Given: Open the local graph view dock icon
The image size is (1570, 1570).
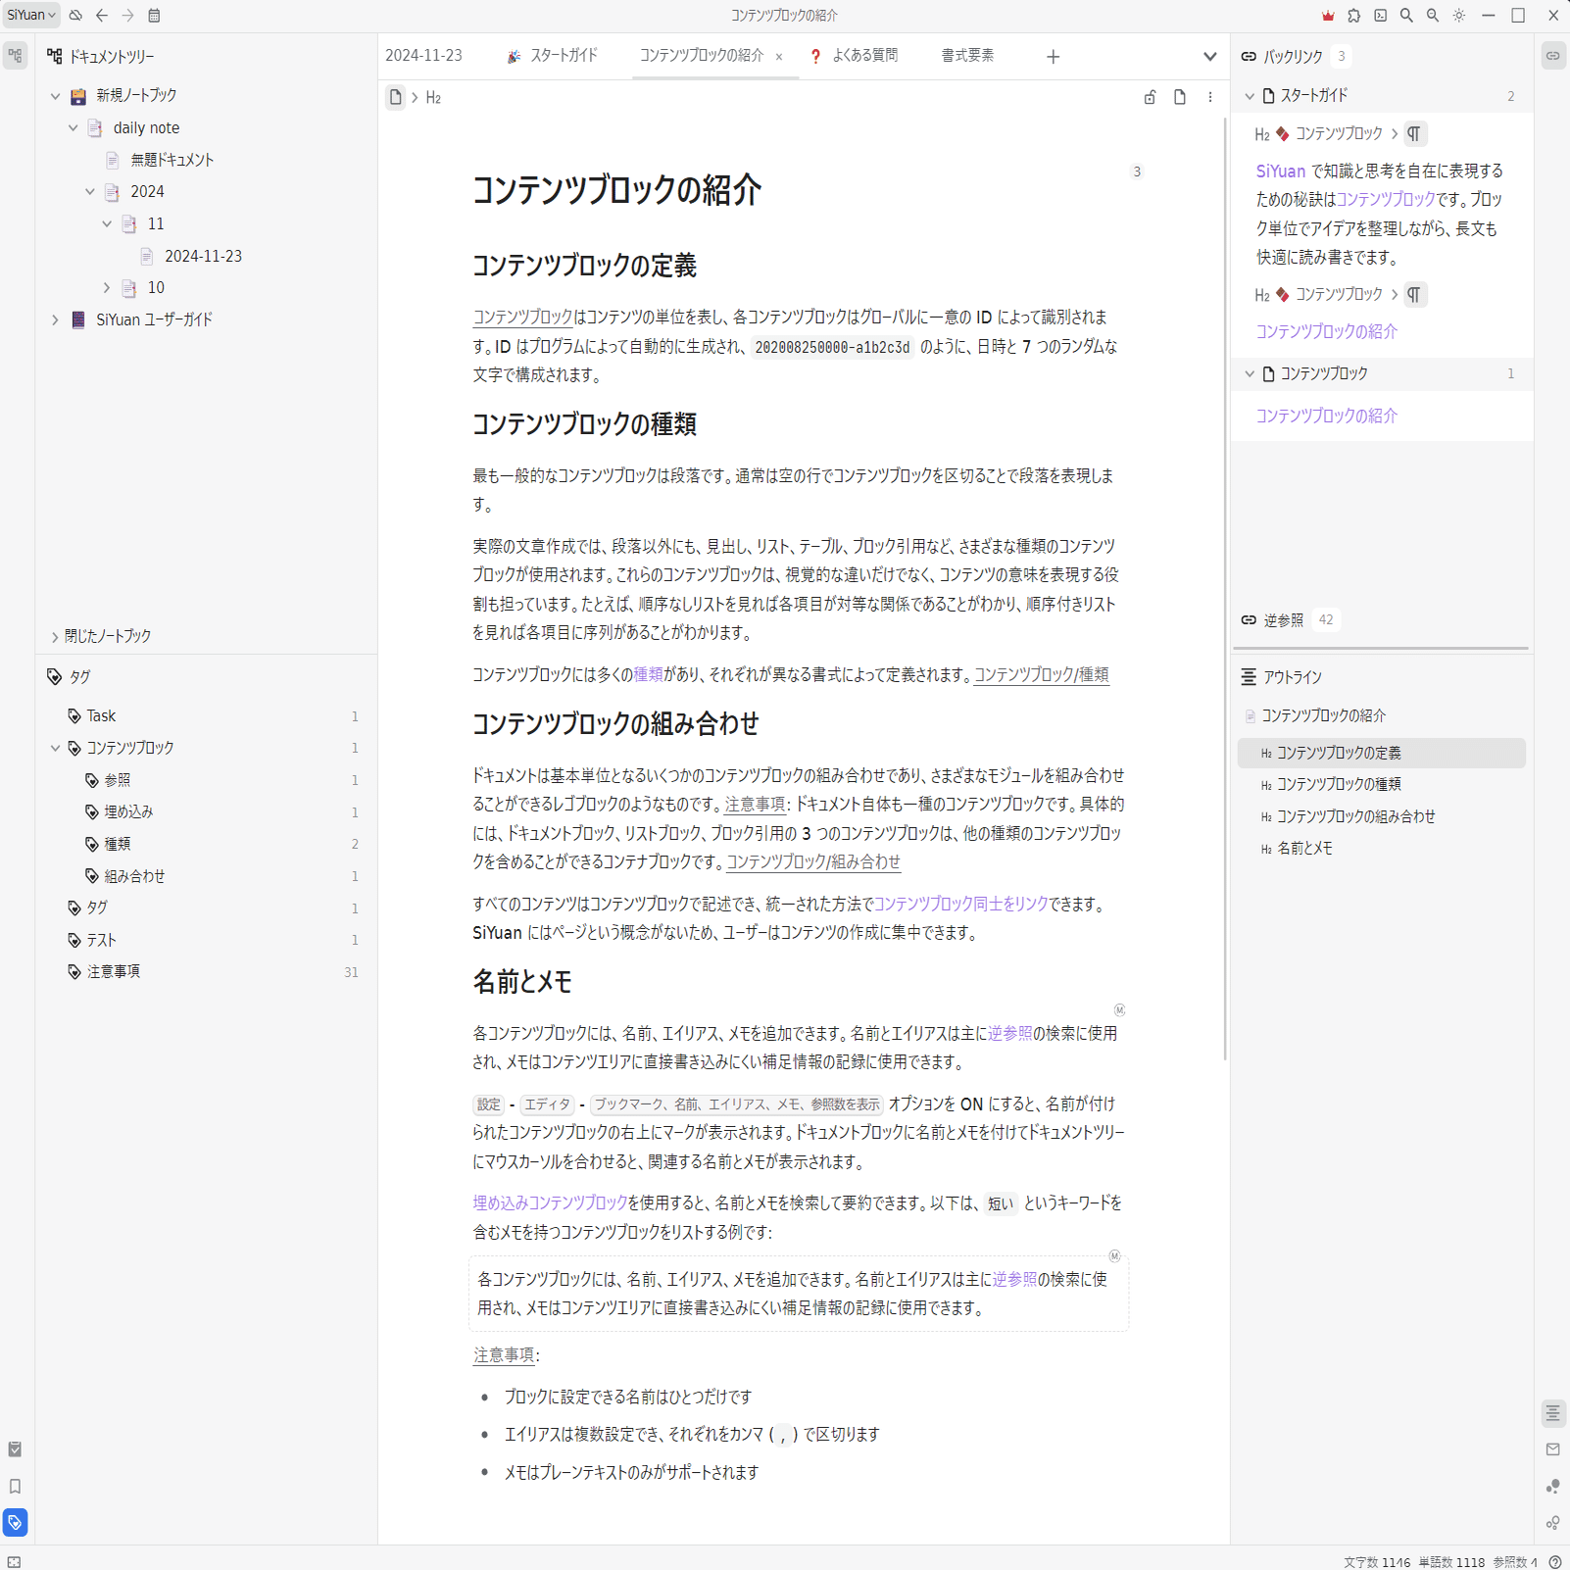Looking at the screenshot, I should [x=1553, y=1487].
